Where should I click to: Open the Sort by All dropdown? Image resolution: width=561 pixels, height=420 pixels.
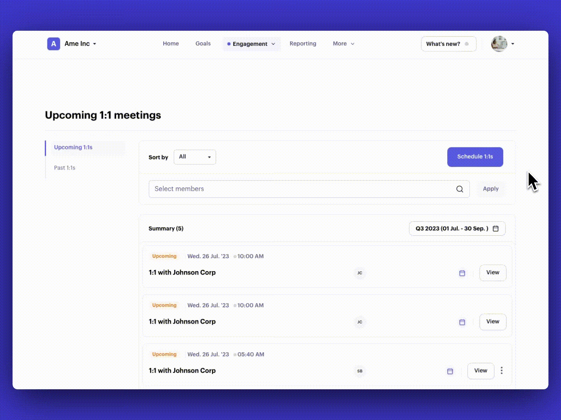(195, 157)
